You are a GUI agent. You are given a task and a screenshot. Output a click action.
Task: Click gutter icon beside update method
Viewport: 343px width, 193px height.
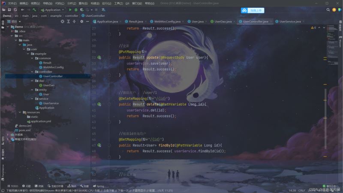99,57
